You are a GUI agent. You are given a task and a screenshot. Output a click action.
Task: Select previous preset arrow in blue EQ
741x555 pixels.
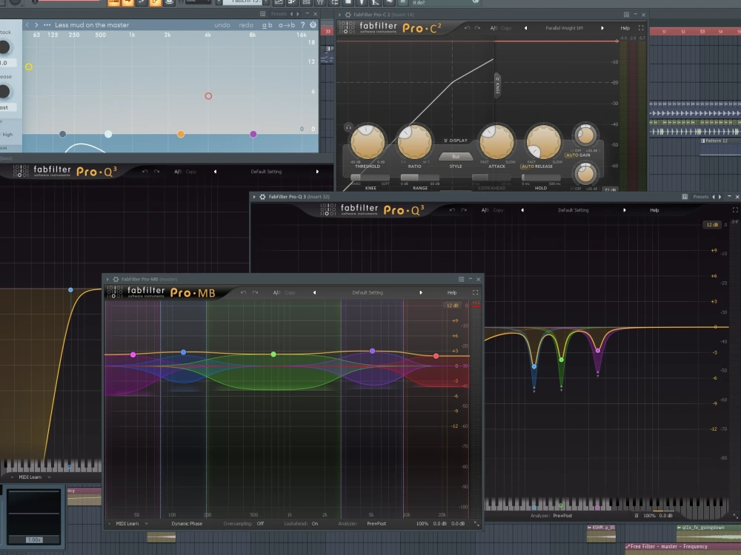coord(27,25)
